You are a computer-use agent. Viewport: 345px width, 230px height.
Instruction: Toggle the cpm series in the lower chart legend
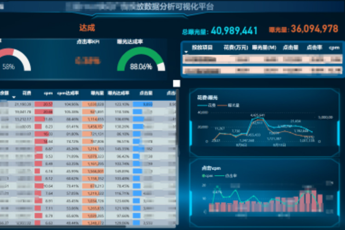207,176
